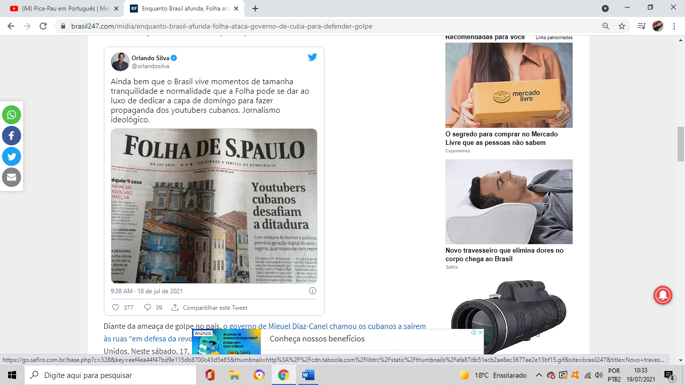
Task: Open tweet replies speech bubble icon
Action: pos(147,307)
